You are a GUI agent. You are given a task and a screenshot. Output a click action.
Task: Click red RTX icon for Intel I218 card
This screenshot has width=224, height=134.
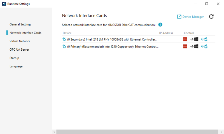(x=185, y=39)
